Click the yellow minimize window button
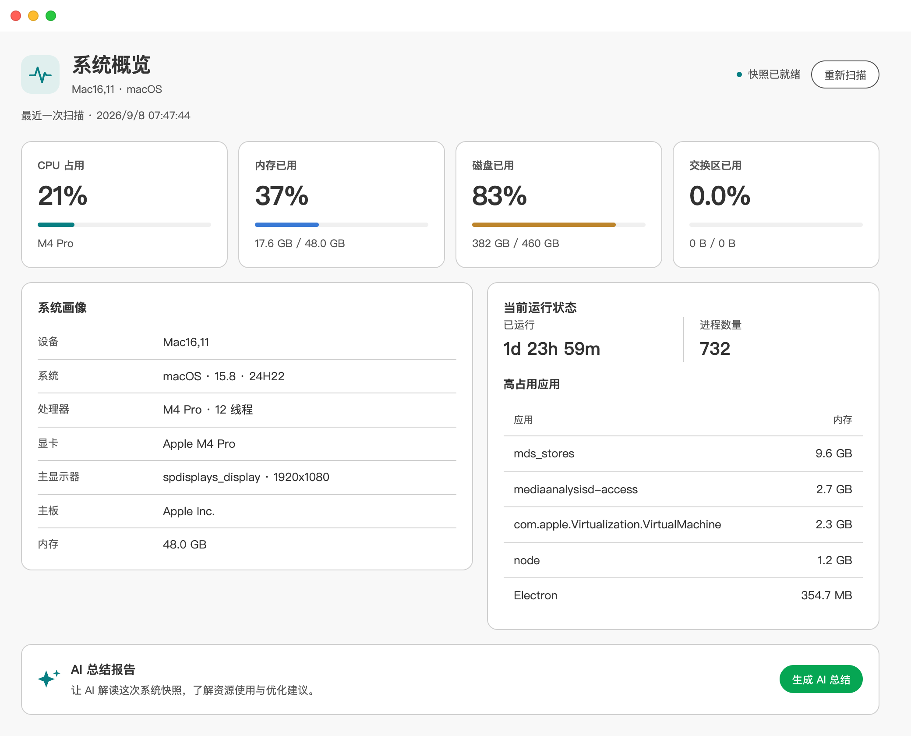 tap(33, 16)
